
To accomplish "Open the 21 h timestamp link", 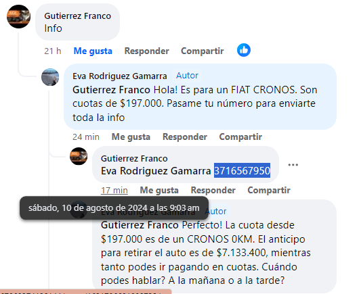I will (x=53, y=51).
